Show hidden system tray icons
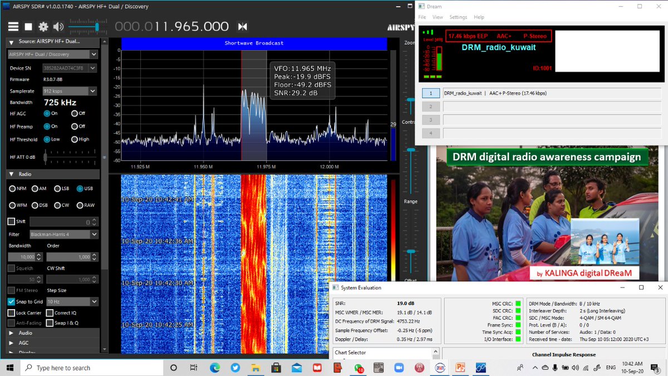The width and height of the screenshot is (668, 376). tap(536, 368)
